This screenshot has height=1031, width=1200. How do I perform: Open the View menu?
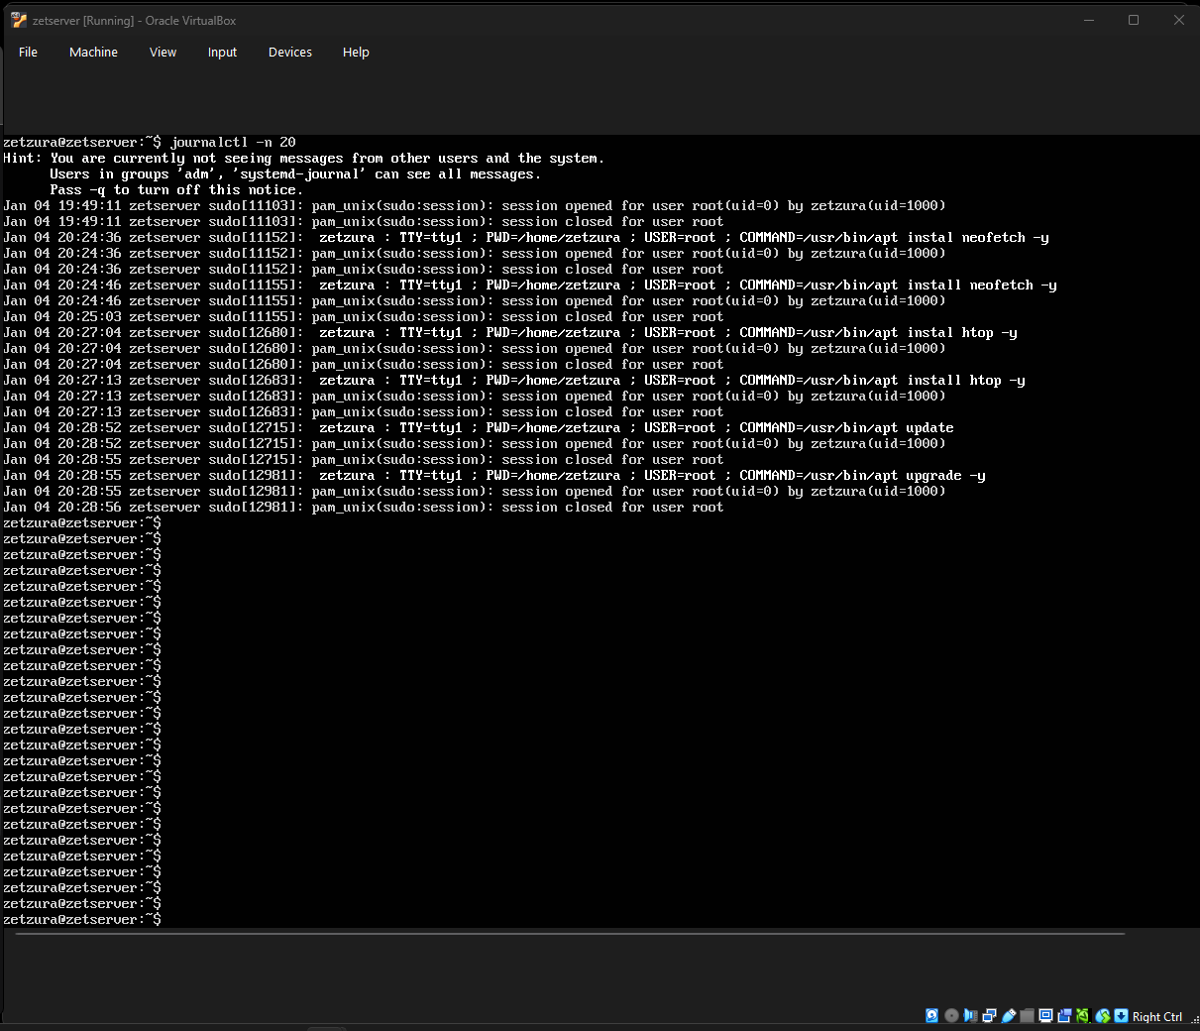pos(163,52)
